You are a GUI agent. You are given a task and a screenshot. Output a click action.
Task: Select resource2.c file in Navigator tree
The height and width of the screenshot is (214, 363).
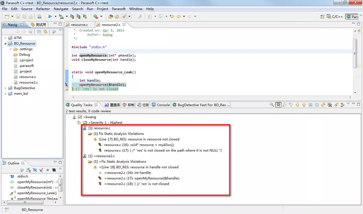click(28, 83)
